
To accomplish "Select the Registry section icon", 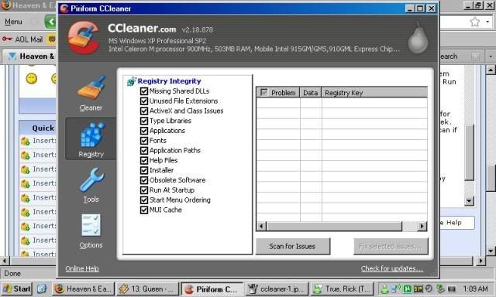I will [x=91, y=135].
